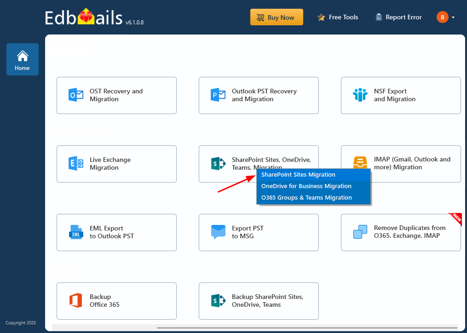This screenshot has width=467, height=333.
Task: Click the NEW ribbon badge
Action: point(455,219)
